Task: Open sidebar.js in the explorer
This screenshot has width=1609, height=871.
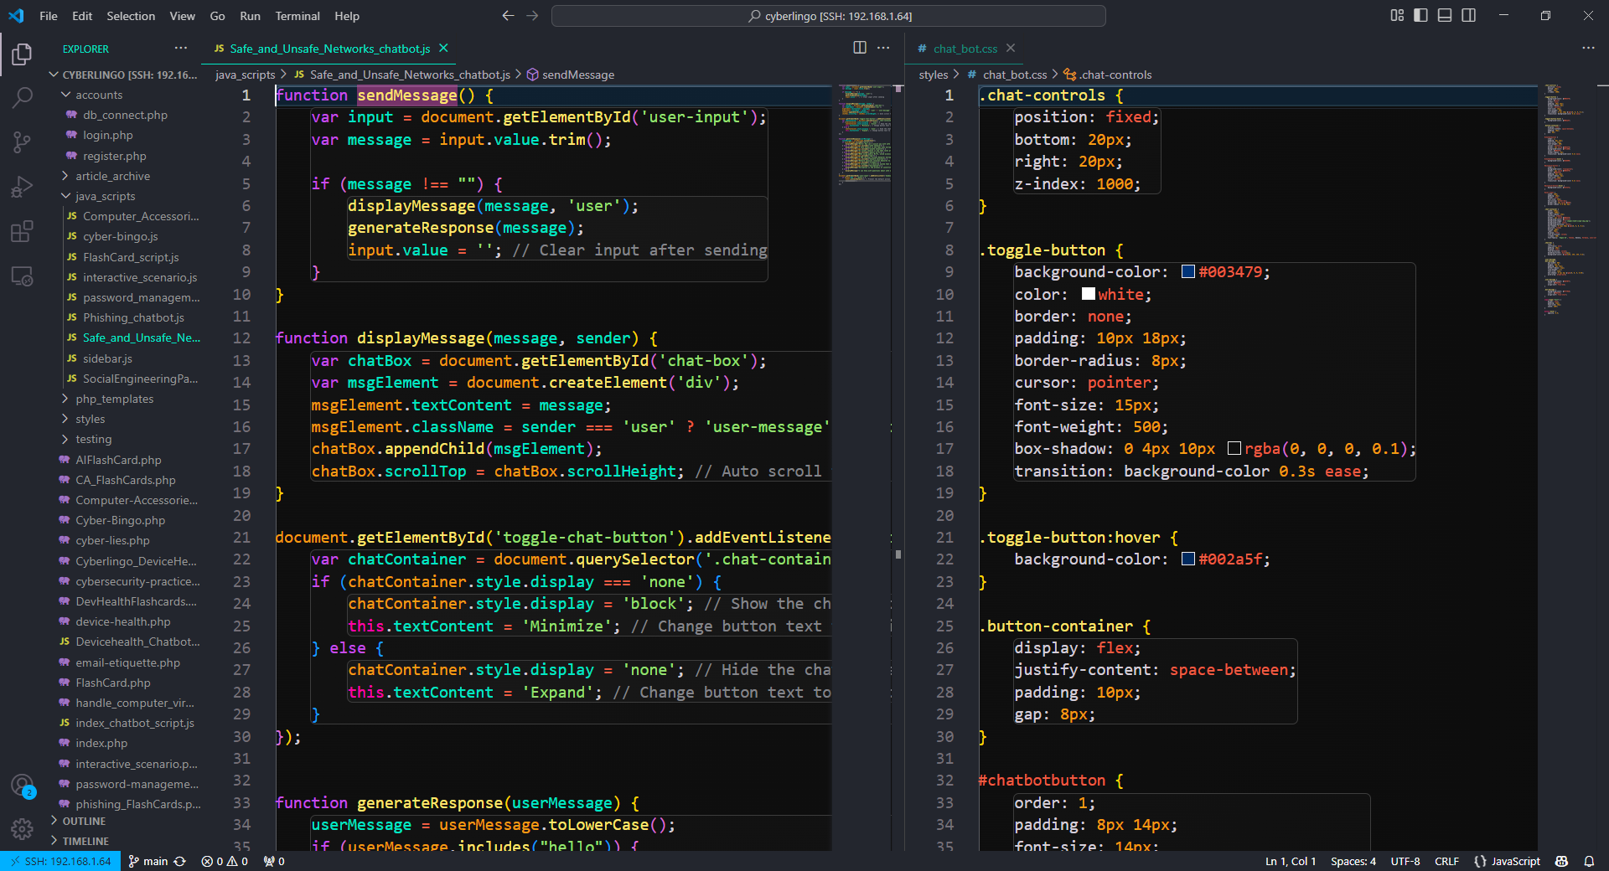Action: (107, 358)
